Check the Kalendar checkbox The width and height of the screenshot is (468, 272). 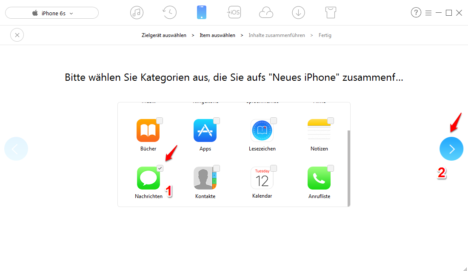(274, 168)
